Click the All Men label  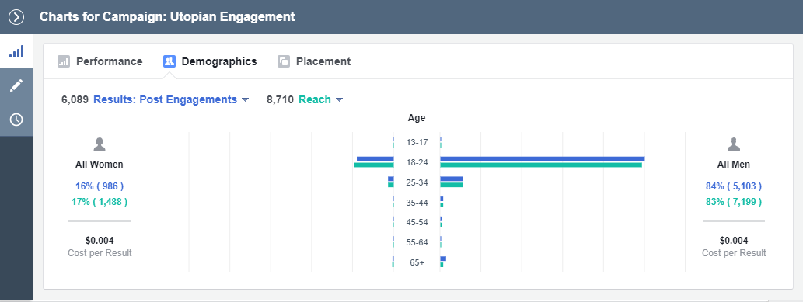(734, 165)
